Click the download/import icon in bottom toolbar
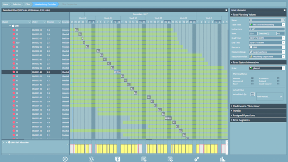This screenshot has width=288, height=162. point(118,159)
